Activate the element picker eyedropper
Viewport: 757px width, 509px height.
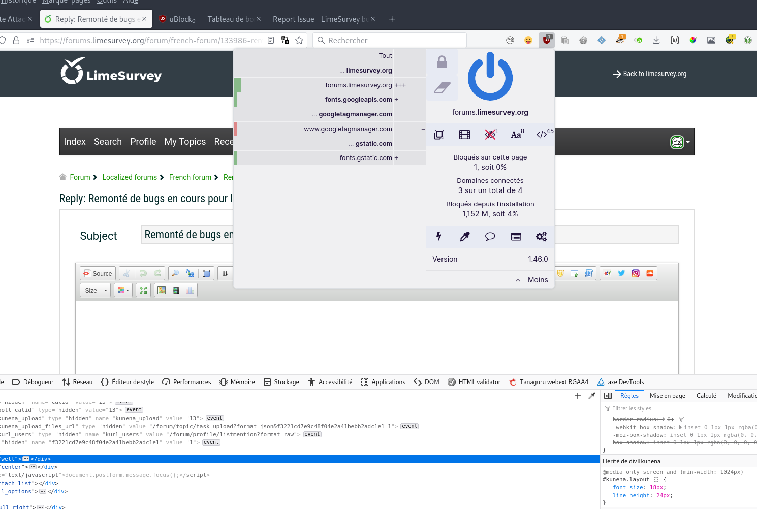tap(464, 237)
